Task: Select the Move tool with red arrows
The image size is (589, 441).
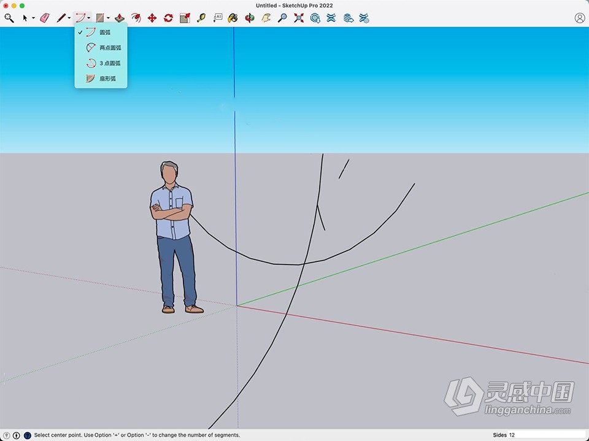Action: point(152,18)
